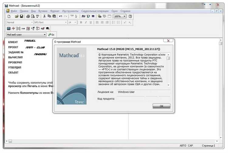Viewport: 228px width, 153px height.
Task: Open the NFS font name dropdown
Action: 66,22
